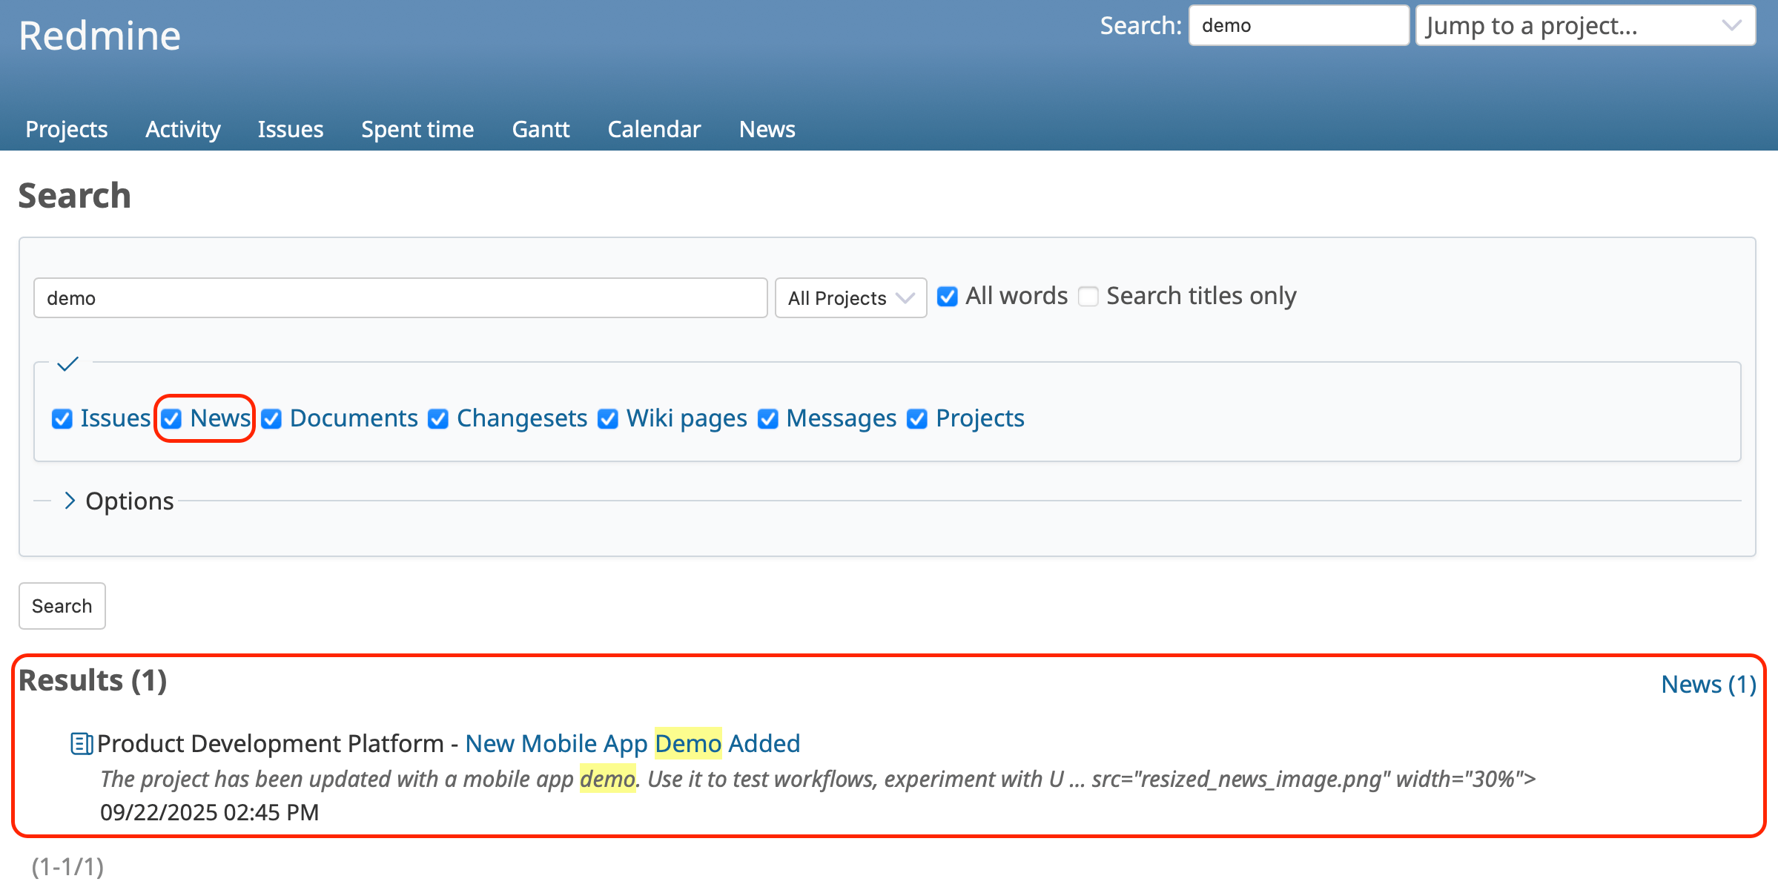1778x893 pixels.
Task: Uncheck the News filter
Action: pyautogui.click(x=171, y=418)
